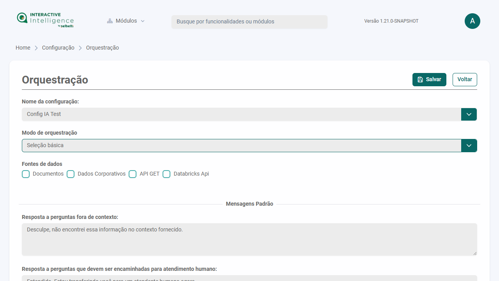The image size is (499, 281).
Task: Click the Interactive Intelligence logo
Action: tap(45, 20)
